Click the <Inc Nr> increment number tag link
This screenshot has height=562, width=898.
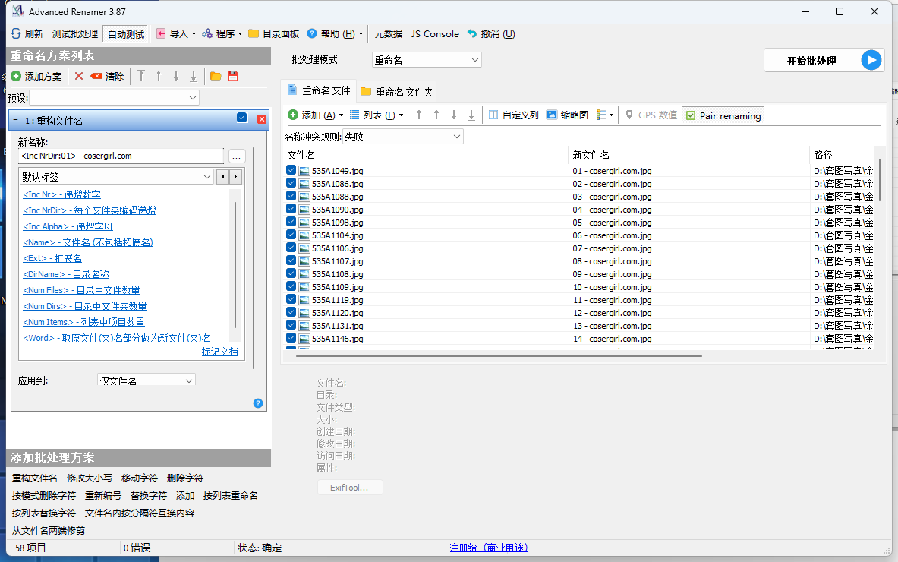[61, 194]
